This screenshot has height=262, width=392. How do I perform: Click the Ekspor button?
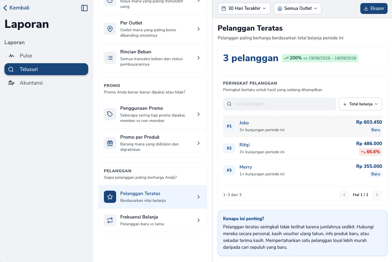point(374,8)
